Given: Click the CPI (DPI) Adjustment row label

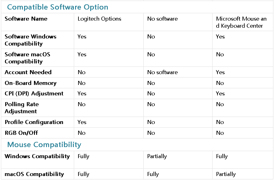Looking at the screenshot, I should 34,94.
